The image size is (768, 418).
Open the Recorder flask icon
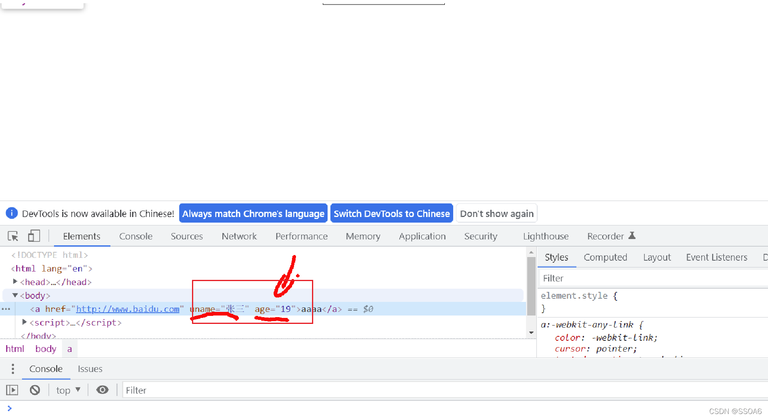click(x=632, y=236)
